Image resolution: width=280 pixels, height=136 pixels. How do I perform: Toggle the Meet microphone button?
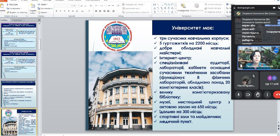(238, 95)
